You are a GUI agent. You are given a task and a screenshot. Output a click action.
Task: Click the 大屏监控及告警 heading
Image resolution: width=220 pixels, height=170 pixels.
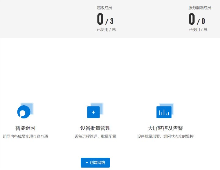pyautogui.click(x=165, y=128)
